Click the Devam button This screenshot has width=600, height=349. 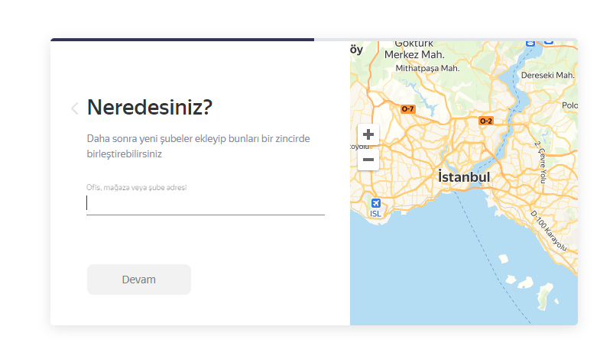(139, 280)
